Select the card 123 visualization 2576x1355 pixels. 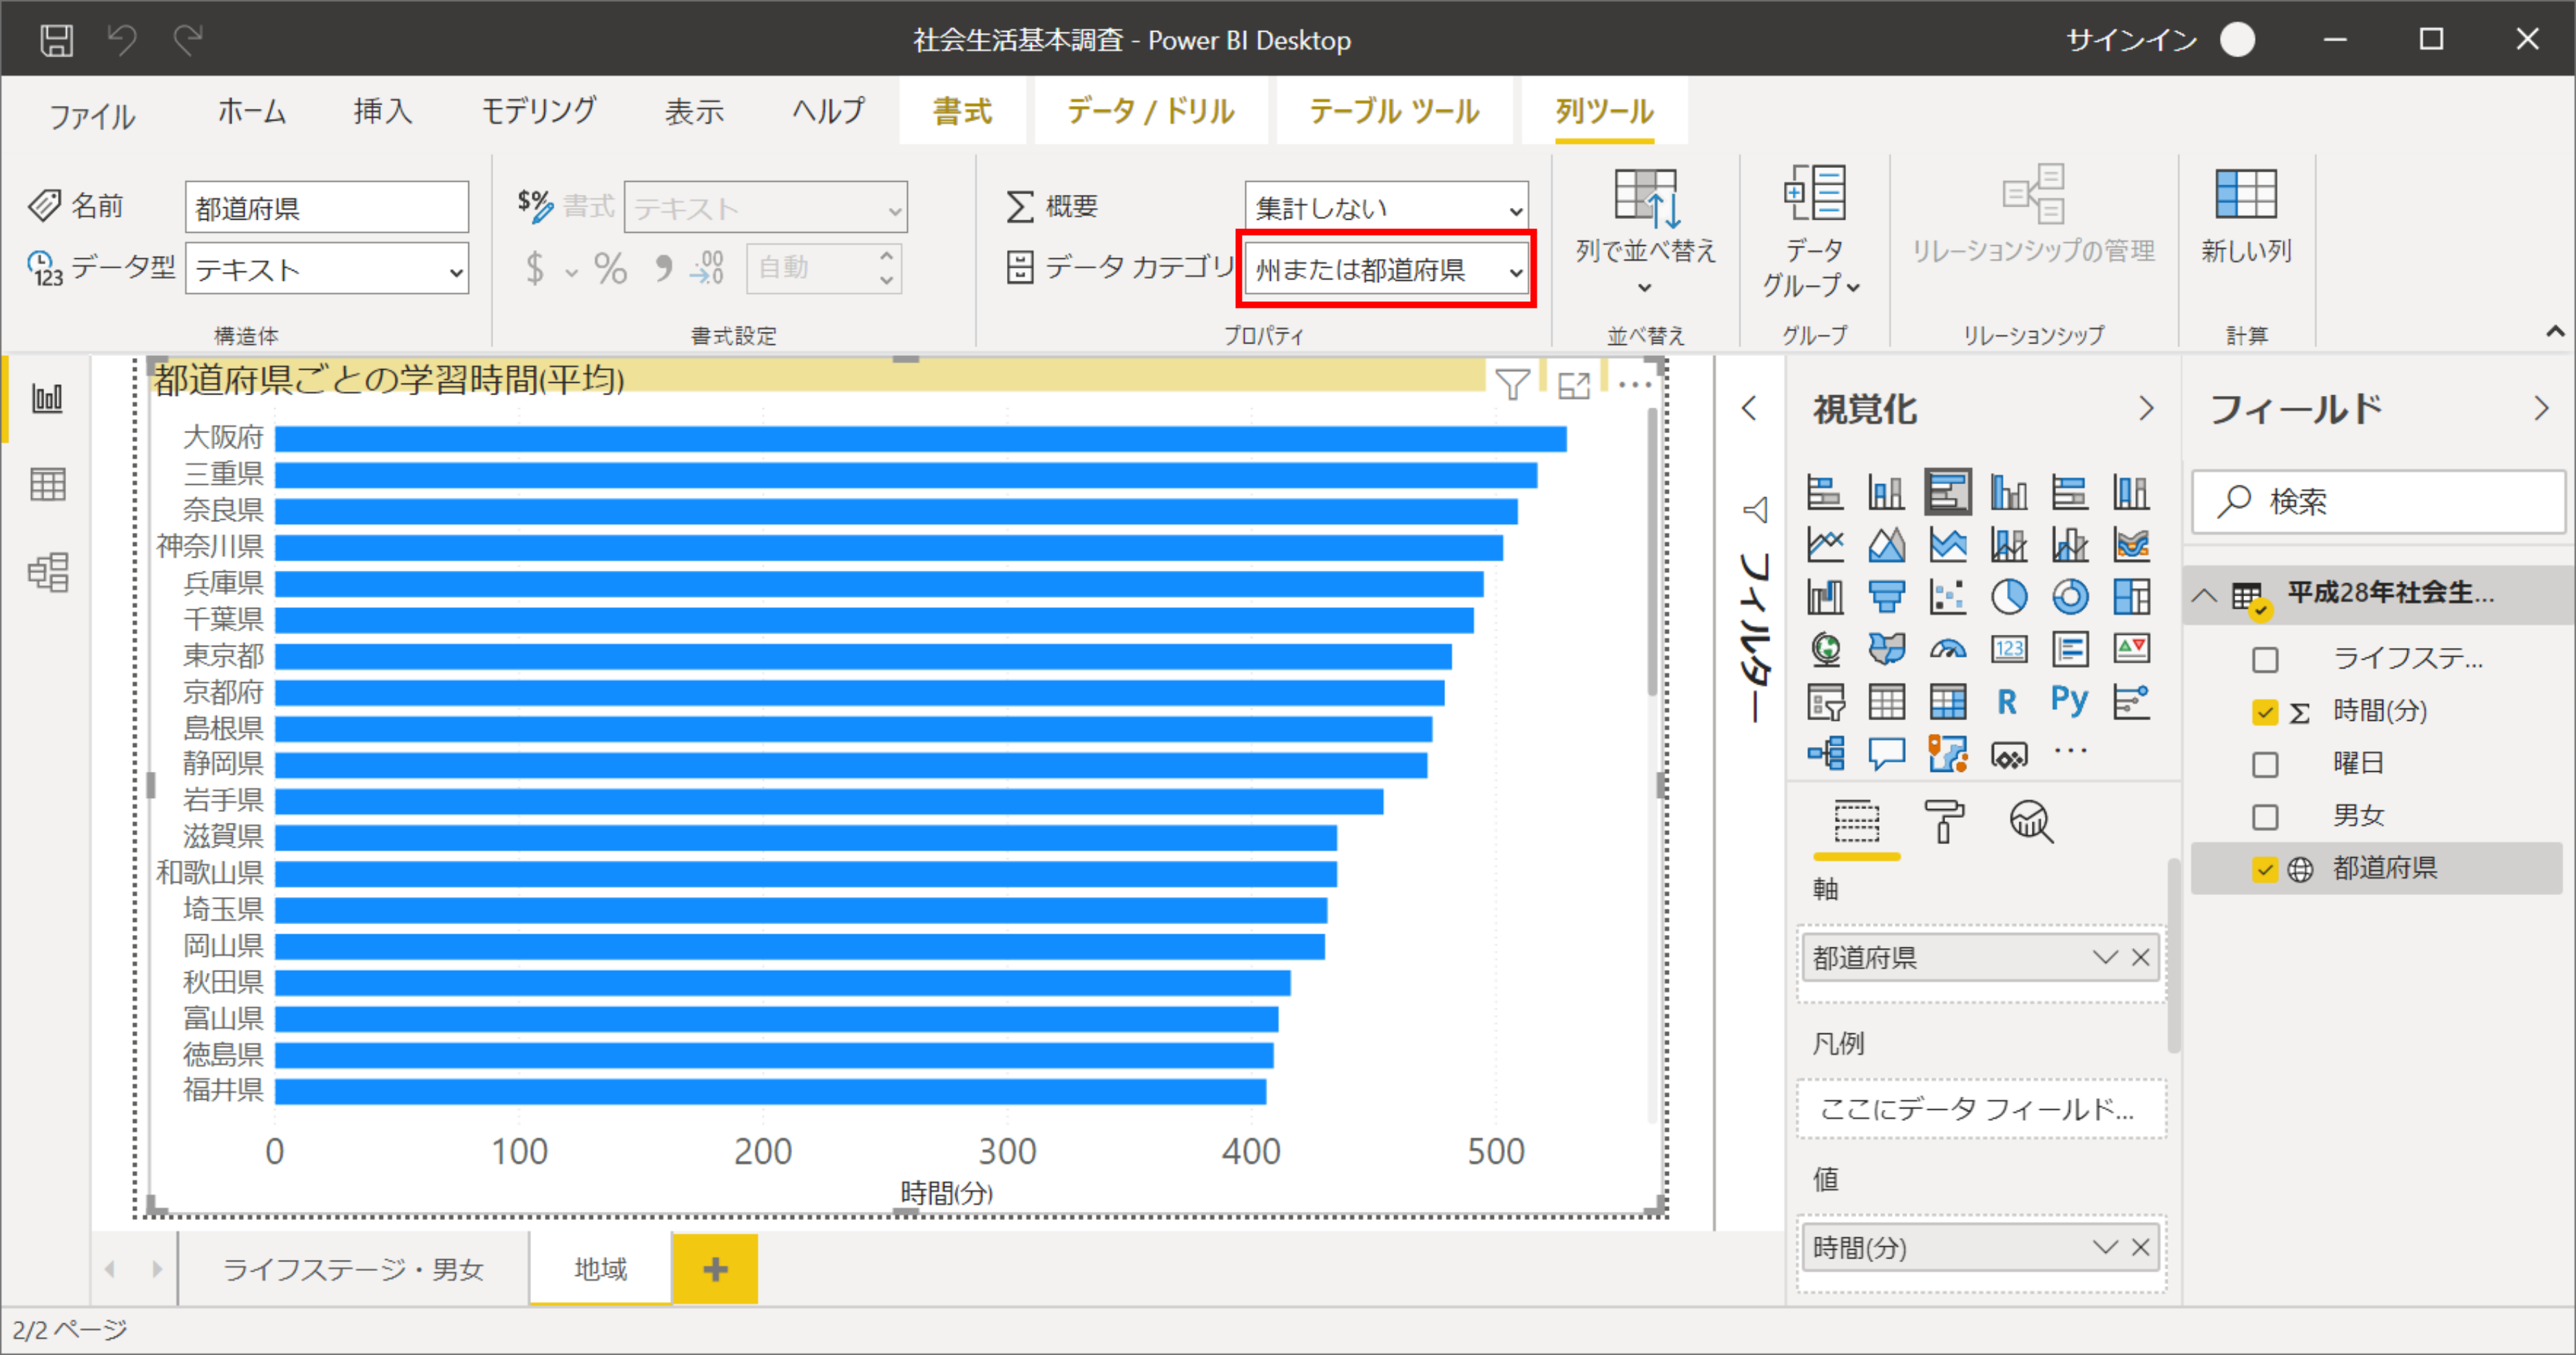pos(2008,649)
